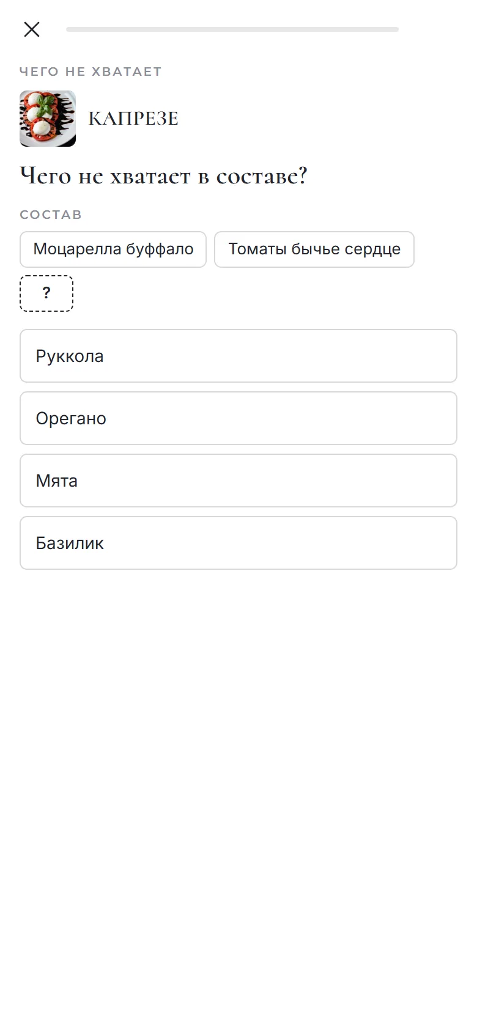The width and height of the screenshot is (477, 1032).
Task: Select Базилик as the missing ingredient
Action: [x=239, y=543]
